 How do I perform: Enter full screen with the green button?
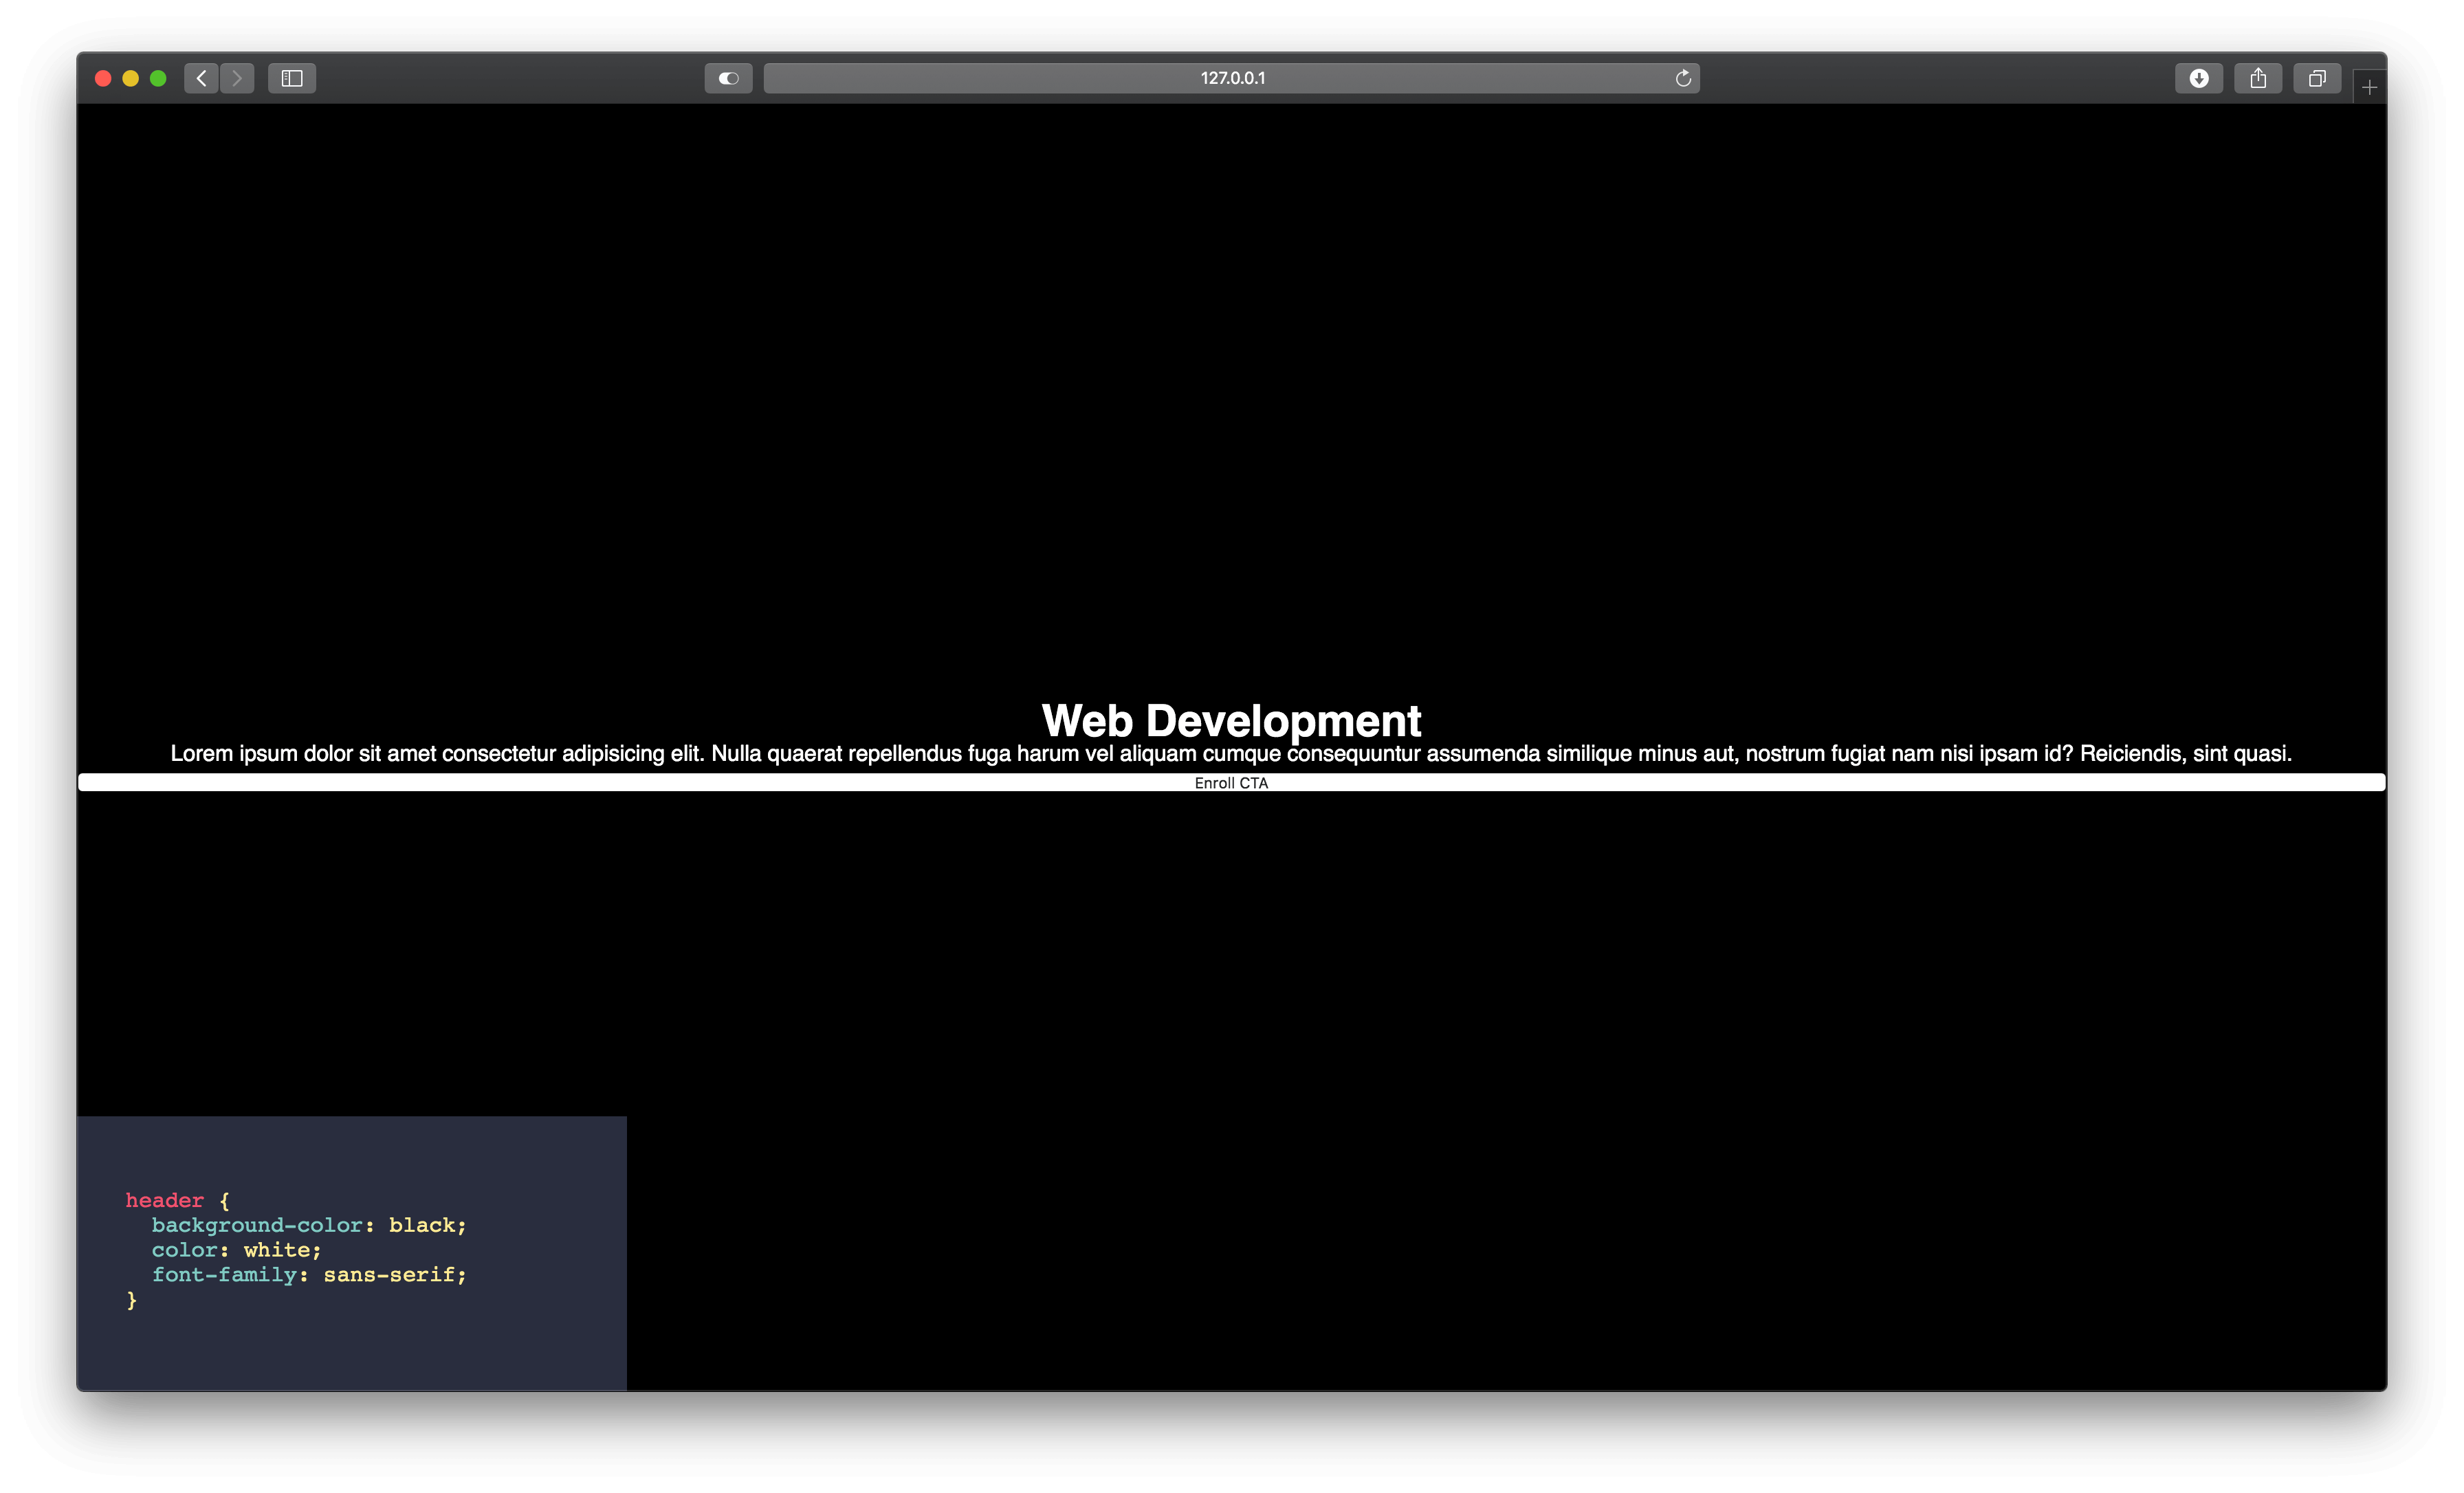coord(158,78)
